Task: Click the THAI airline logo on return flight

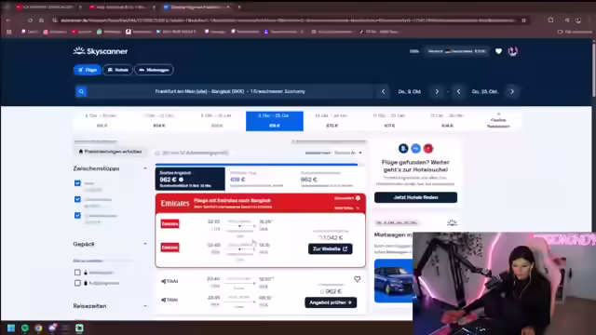Action: [169, 300]
